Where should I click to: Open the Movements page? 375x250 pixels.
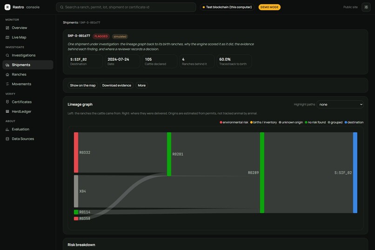(28, 84)
